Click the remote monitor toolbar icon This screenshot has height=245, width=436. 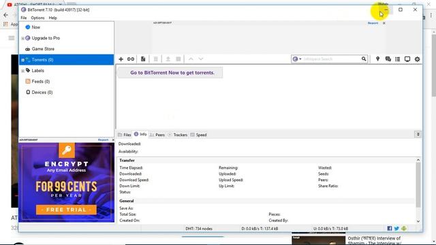tap(407, 59)
